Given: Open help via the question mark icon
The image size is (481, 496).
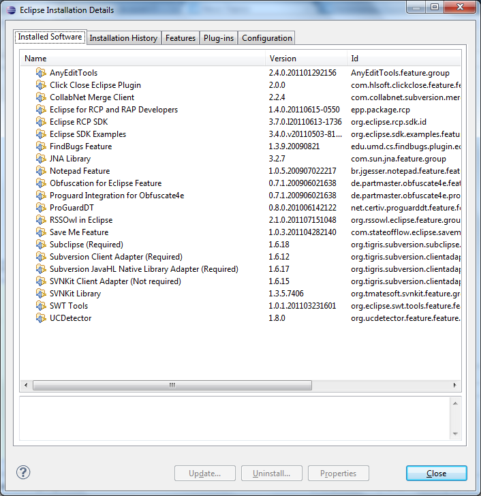Looking at the screenshot, I should (x=23, y=473).
